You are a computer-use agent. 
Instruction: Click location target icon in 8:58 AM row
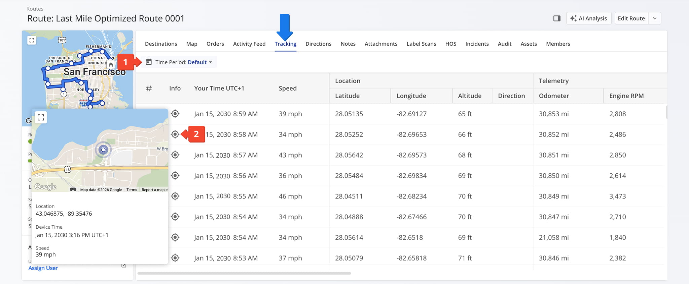coord(175,134)
